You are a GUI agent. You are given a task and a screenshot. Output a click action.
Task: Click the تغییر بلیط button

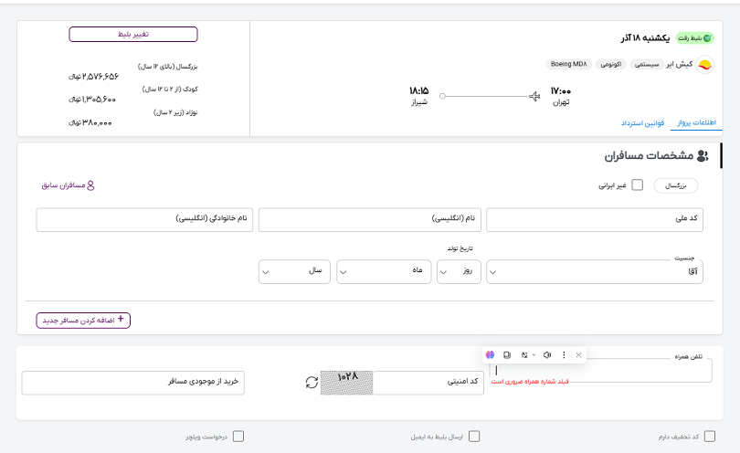[133, 35]
